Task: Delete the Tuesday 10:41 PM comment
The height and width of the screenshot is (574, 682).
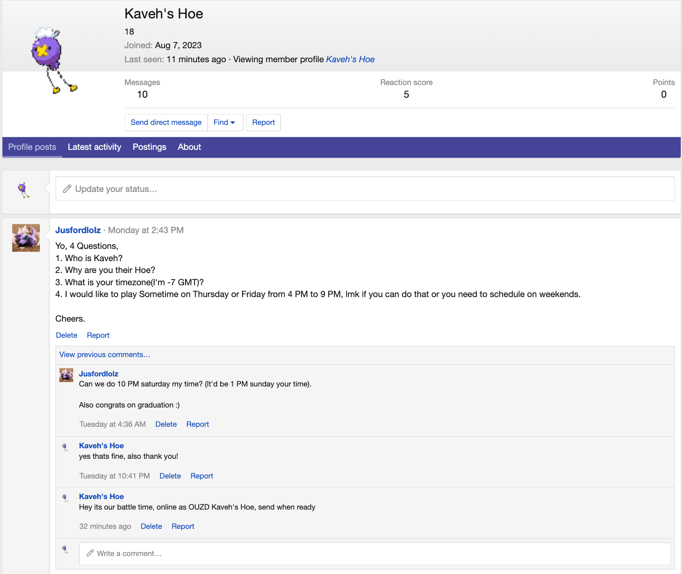Action: click(x=170, y=476)
